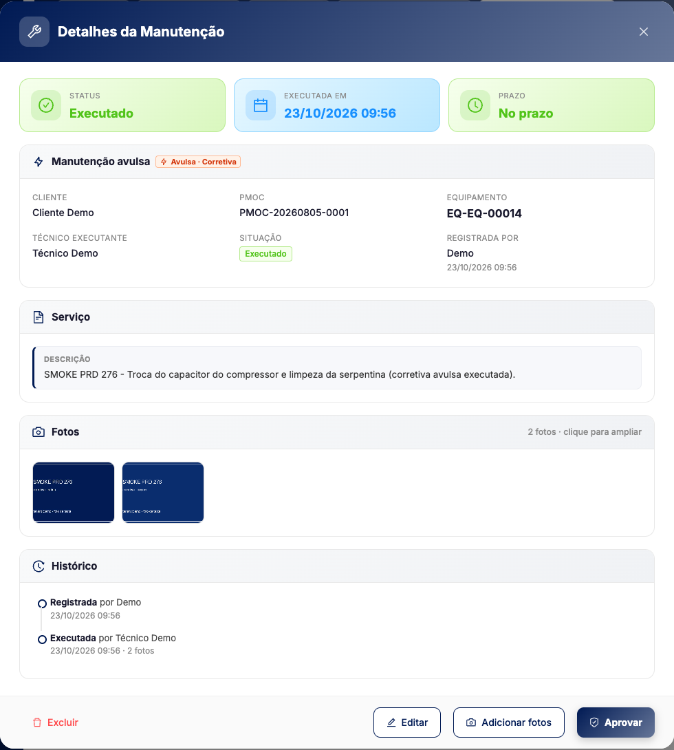
Task: Click the calendar icon in Executada Em card
Action: [x=261, y=105]
